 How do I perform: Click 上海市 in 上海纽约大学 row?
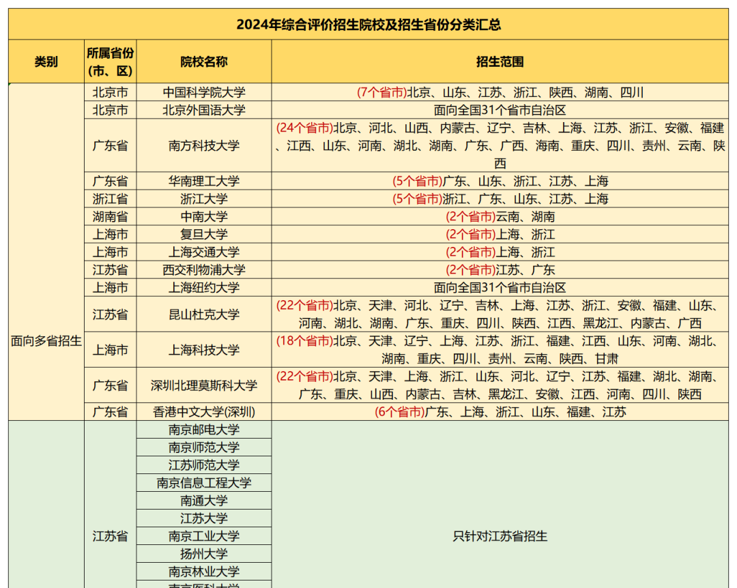pyautogui.click(x=111, y=288)
